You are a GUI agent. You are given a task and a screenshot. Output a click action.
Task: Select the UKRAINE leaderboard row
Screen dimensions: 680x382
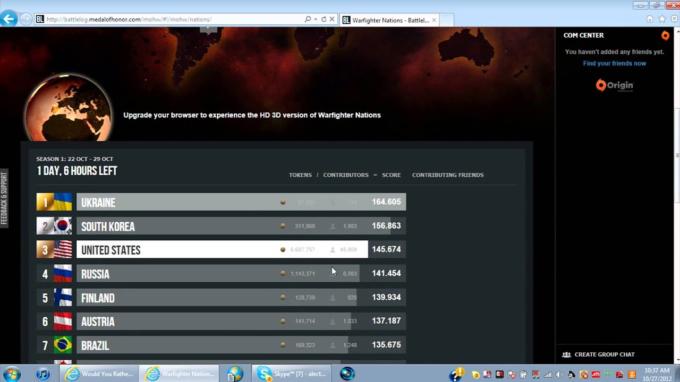(x=221, y=202)
